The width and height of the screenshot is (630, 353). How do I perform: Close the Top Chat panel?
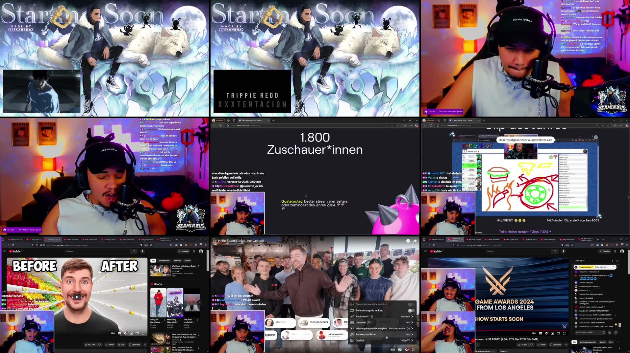click(617, 261)
